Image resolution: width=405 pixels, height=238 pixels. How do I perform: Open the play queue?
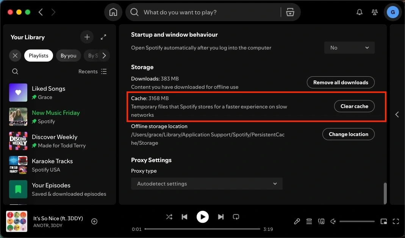pyautogui.click(x=309, y=221)
